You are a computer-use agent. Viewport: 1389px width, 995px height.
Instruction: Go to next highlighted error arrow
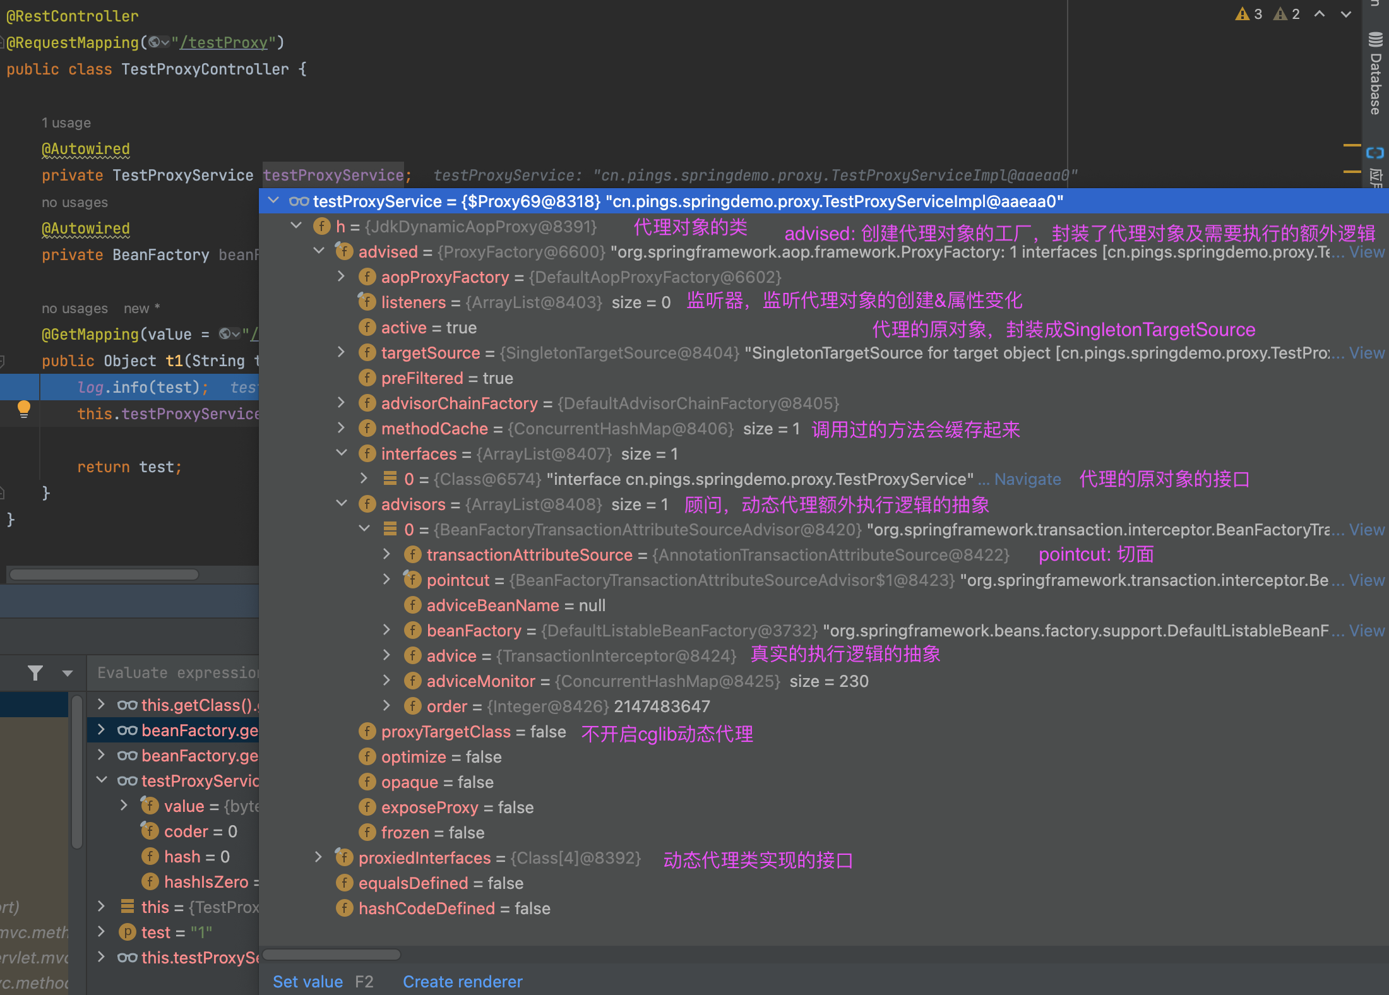point(1346,14)
